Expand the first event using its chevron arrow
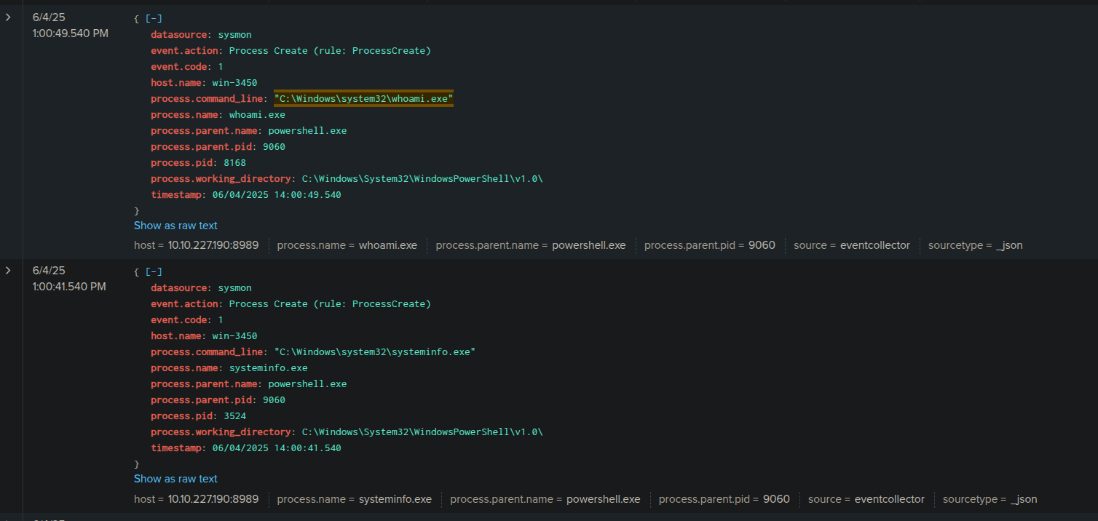Image resolution: width=1098 pixels, height=521 pixels. pos(8,16)
